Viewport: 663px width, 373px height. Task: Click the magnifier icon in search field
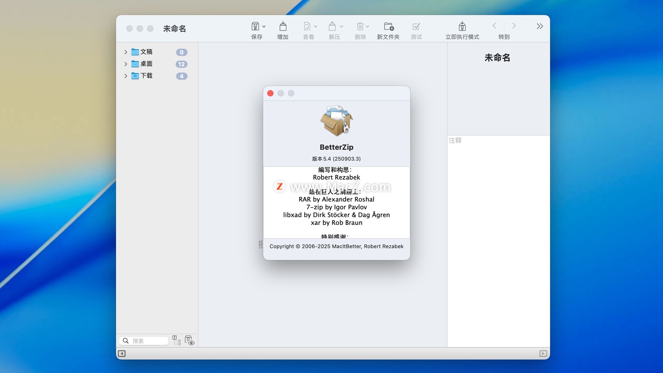tap(126, 341)
